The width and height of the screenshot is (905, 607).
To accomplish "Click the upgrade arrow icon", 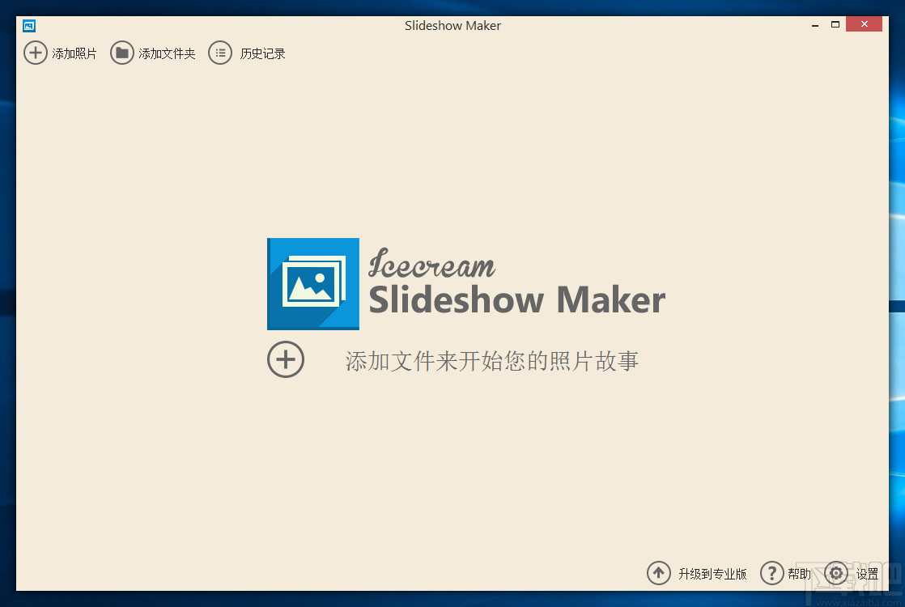I will tap(659, 573).
